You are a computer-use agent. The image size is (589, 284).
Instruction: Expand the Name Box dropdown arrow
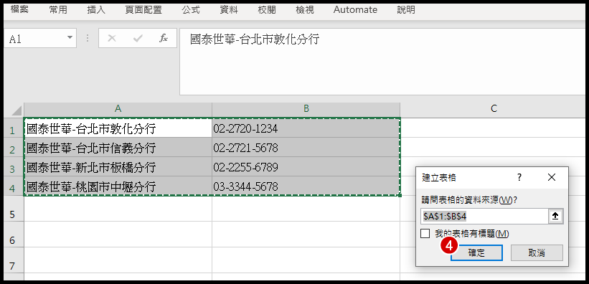[70, 38]
